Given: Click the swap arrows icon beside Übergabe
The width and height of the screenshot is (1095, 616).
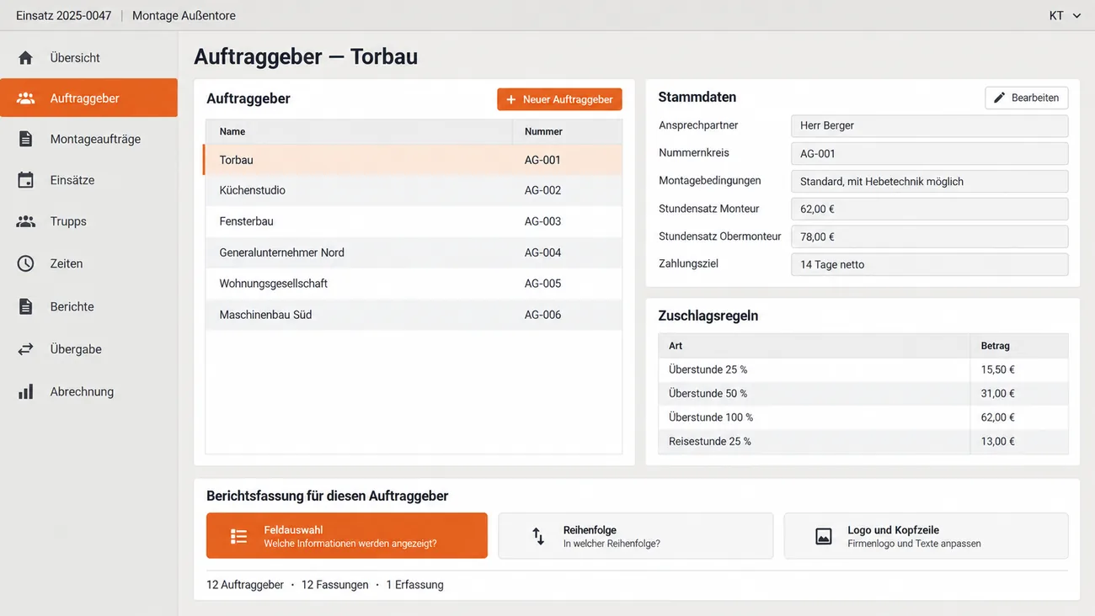Looking at the screenshot, I should [x=26, y=348].
